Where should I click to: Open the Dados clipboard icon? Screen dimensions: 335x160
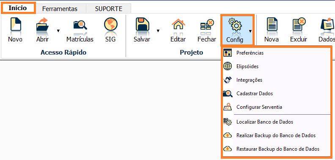tap(327, 24)
